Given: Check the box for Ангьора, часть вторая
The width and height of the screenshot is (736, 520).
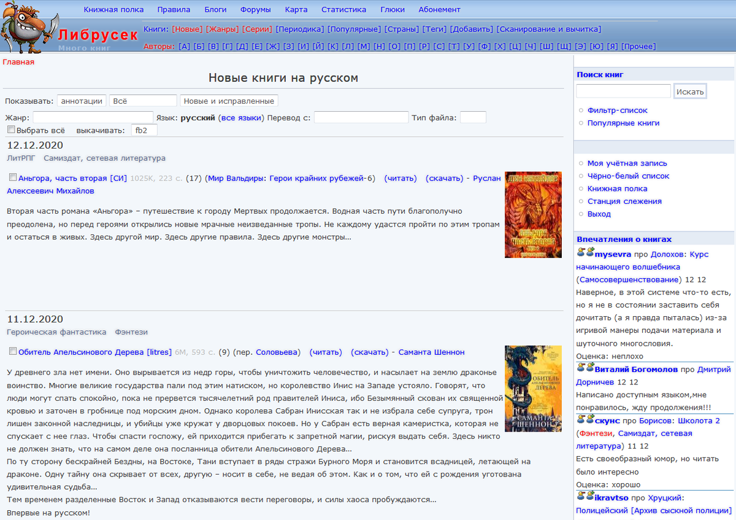Looking at the screenshot, I should tap(13, 177).
